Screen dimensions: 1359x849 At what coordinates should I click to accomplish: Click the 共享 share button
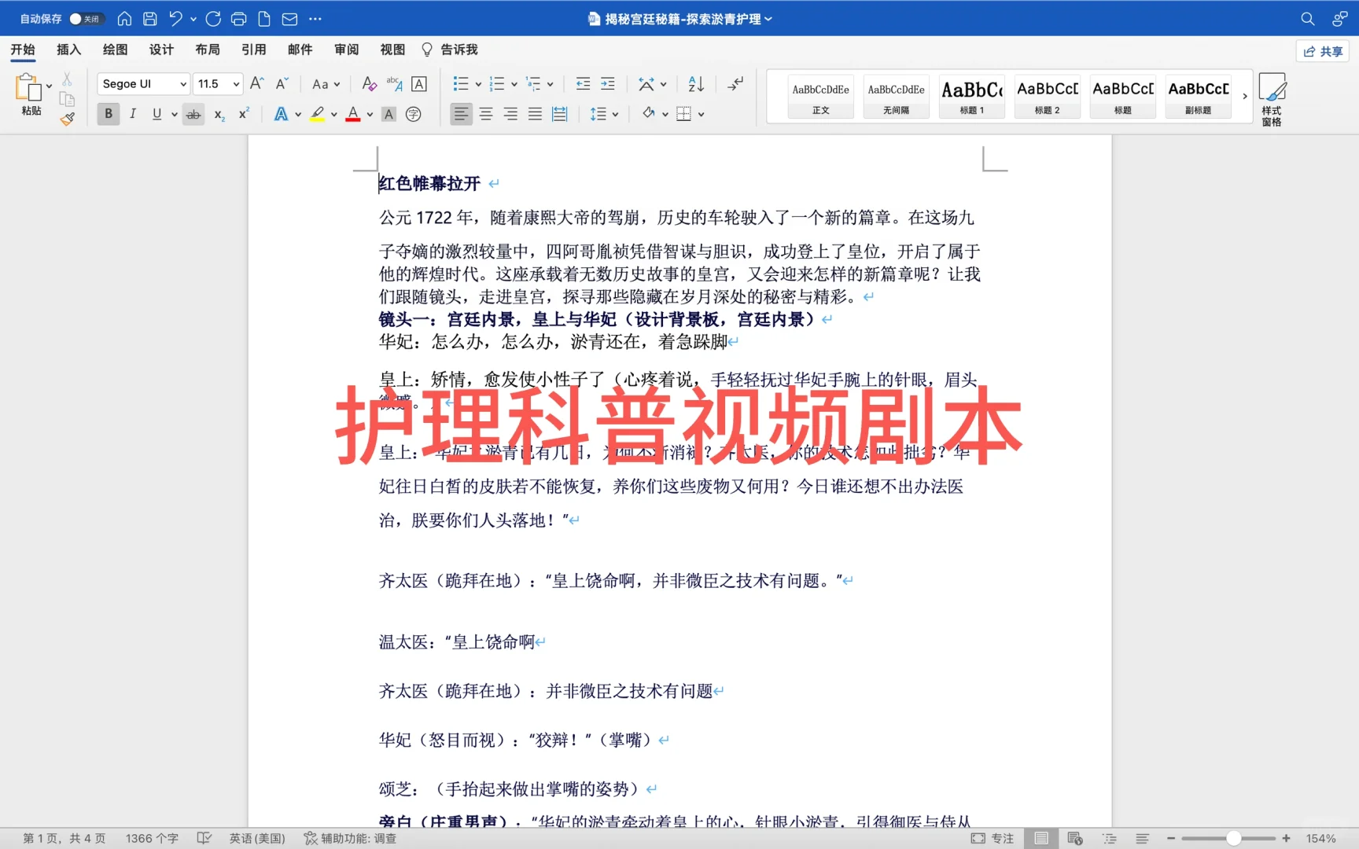pos(1323,50)
